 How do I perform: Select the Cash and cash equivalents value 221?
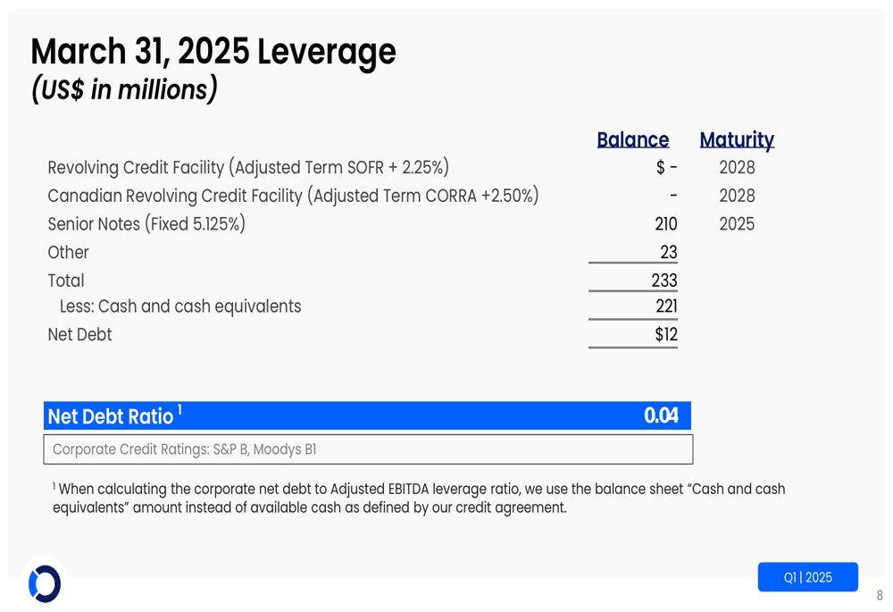(x=666, y=306)
